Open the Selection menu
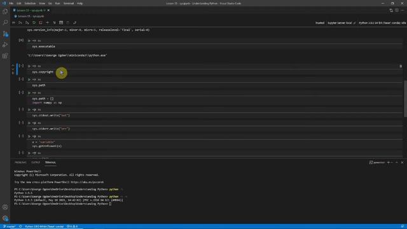The image size is (407, 229). coord(30,3)
